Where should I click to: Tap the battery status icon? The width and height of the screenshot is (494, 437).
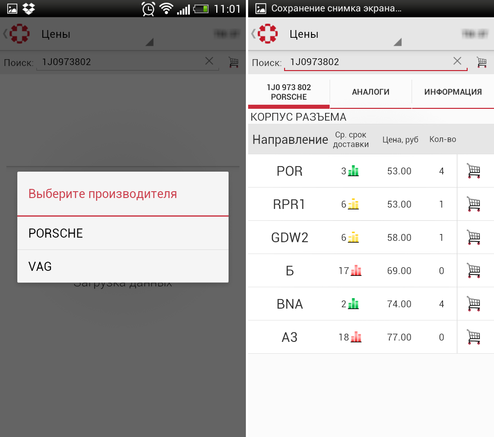[x=201, y=9]
